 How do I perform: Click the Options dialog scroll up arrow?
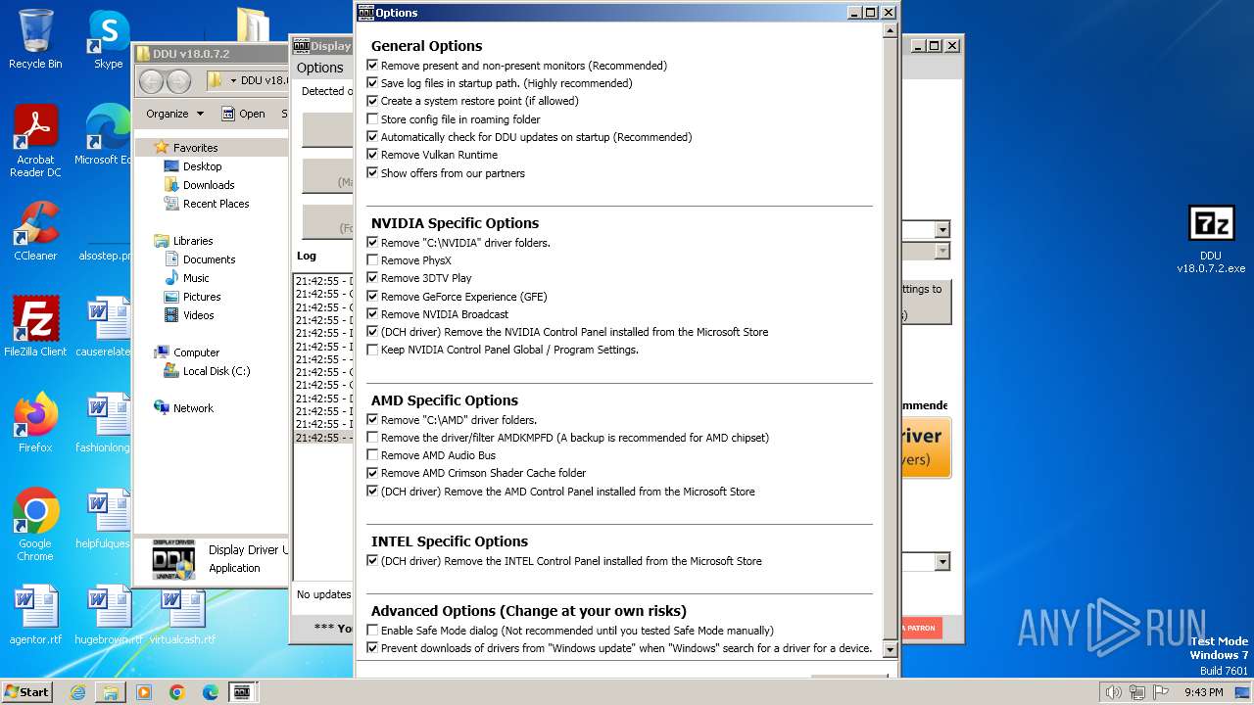tap(890, 30)
